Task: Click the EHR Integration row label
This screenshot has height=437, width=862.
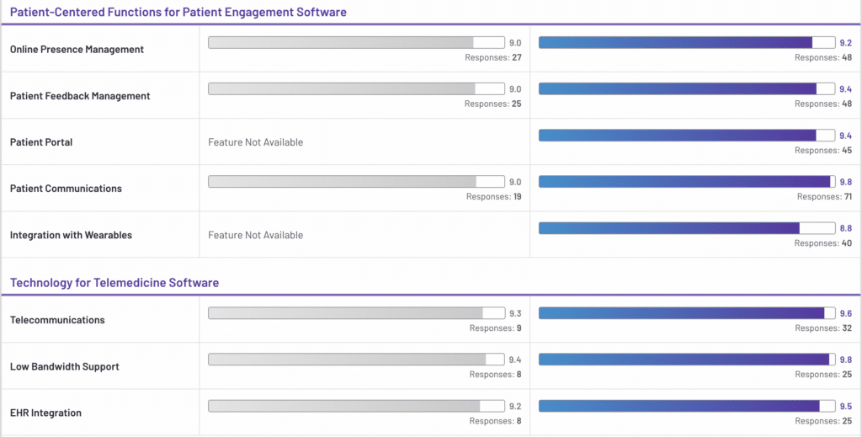Action: click(45, 413)
